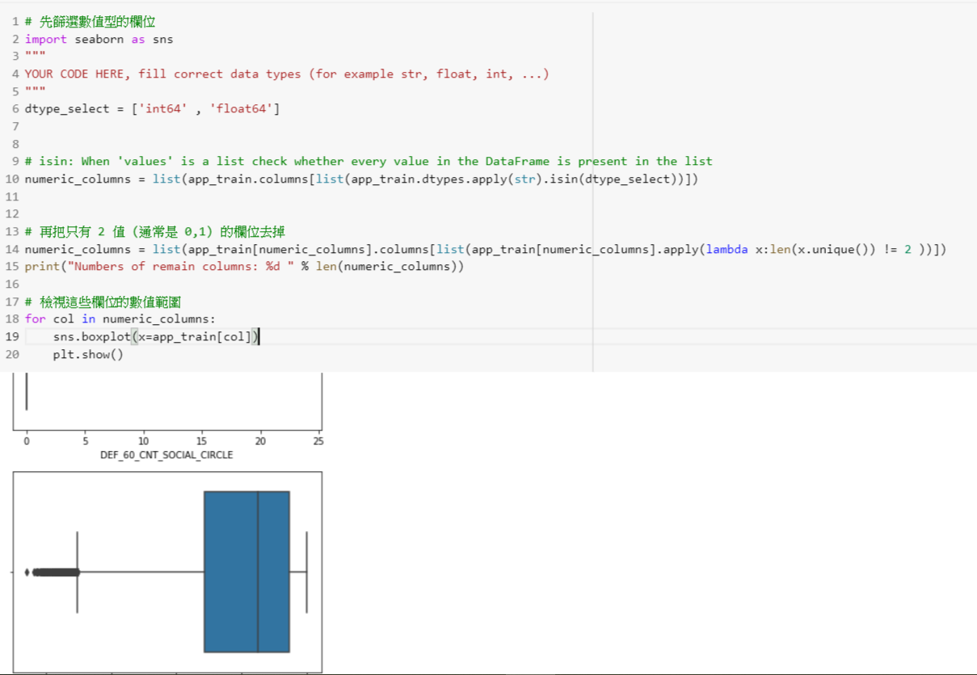This screenshot has width=977, height=675.
Task: Click the '# isin: When values is a list' comment
Action: point(368,162)
